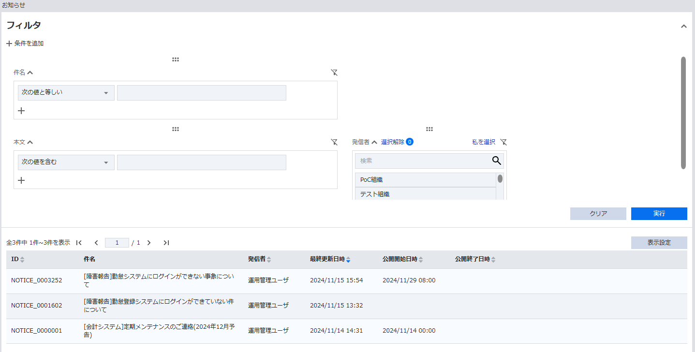Image resolution: width=695 pixels, height=352 pixels.
Task: Go to the next results page
Action: pyautogui.click(x=149, y=243)
